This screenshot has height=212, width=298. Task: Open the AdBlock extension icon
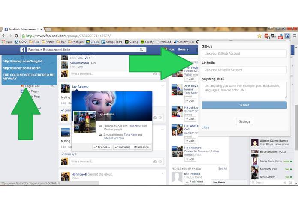point(267,36)
